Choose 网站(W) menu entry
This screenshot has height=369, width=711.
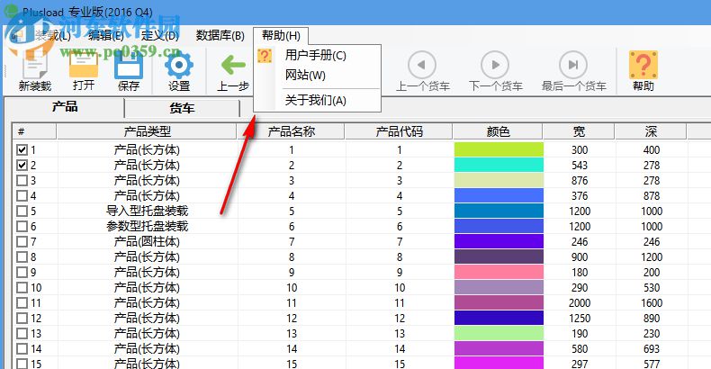pos(305,75)
